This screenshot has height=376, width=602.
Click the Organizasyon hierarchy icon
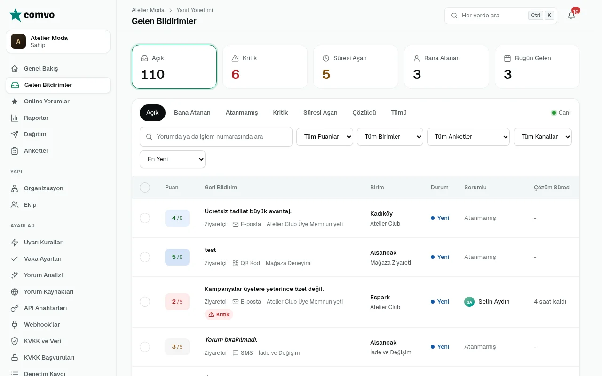click(15, 188)
